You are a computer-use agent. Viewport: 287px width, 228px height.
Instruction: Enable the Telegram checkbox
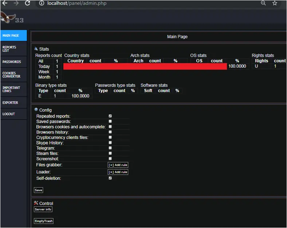click(x=110, y=148)
